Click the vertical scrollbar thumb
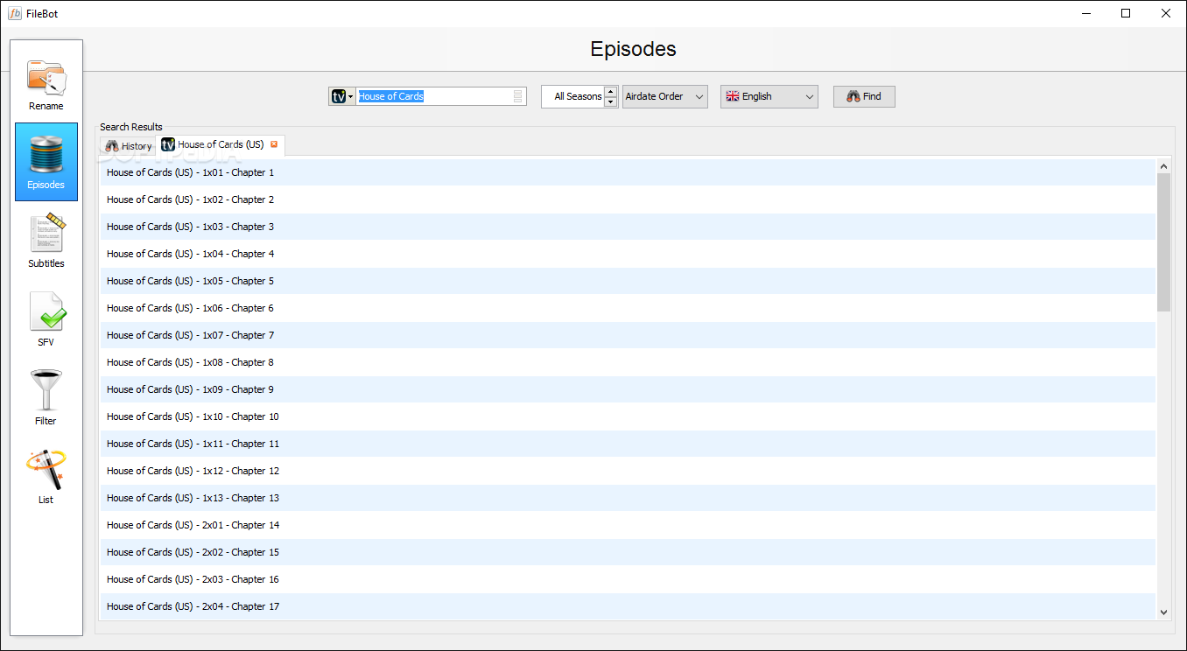The height and width of the screenshot is (651, 1187). tap(1163, 242)
